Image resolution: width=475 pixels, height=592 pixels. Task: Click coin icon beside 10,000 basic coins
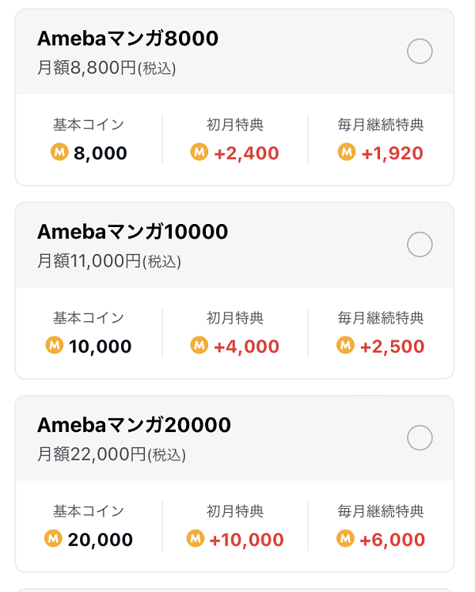tap(55, 345)
